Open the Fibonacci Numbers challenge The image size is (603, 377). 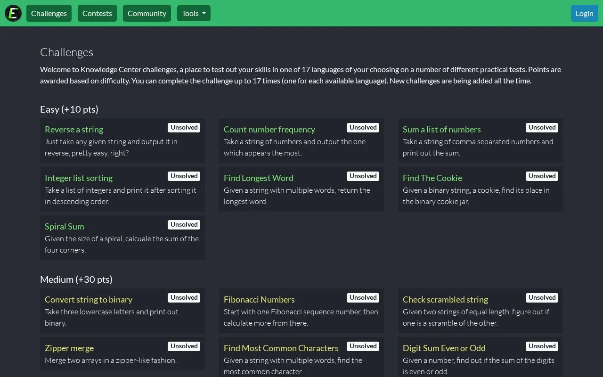click(259, 299)
